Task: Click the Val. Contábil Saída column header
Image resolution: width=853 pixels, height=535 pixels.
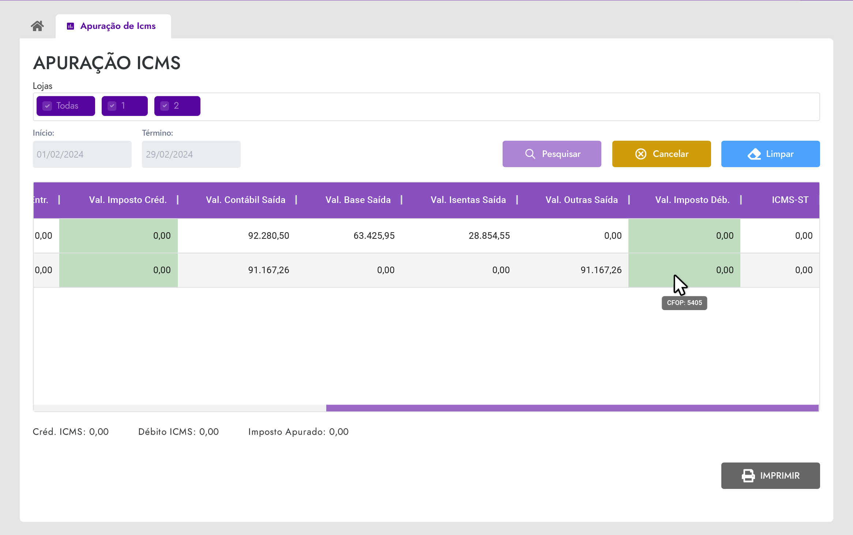Action: coord(245,200)
